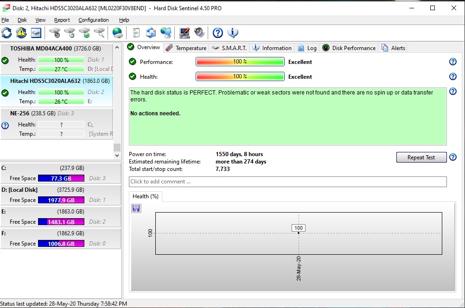Open the Alerts tab
The height and width of the screenshot is (308, 465).
(393, 48)
